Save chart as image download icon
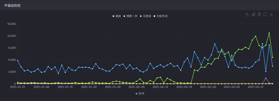 [x=271, y=14]
